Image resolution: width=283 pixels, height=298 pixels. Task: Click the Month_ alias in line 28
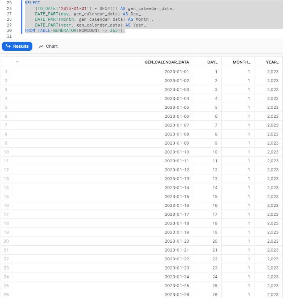pyautogui.click(x=144, y=19)
